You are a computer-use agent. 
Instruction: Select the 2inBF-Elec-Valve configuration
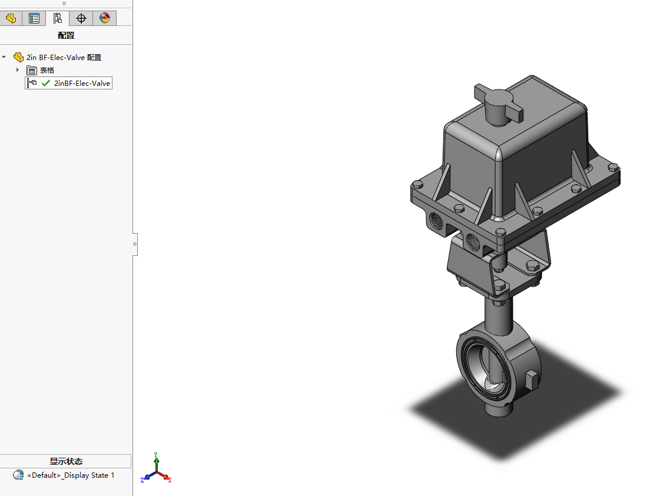tap(82, 83)
